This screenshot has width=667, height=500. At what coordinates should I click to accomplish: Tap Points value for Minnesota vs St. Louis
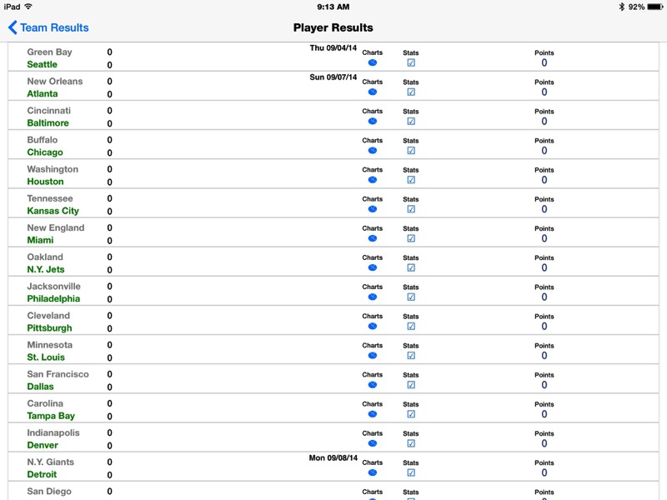click(544, 356)
